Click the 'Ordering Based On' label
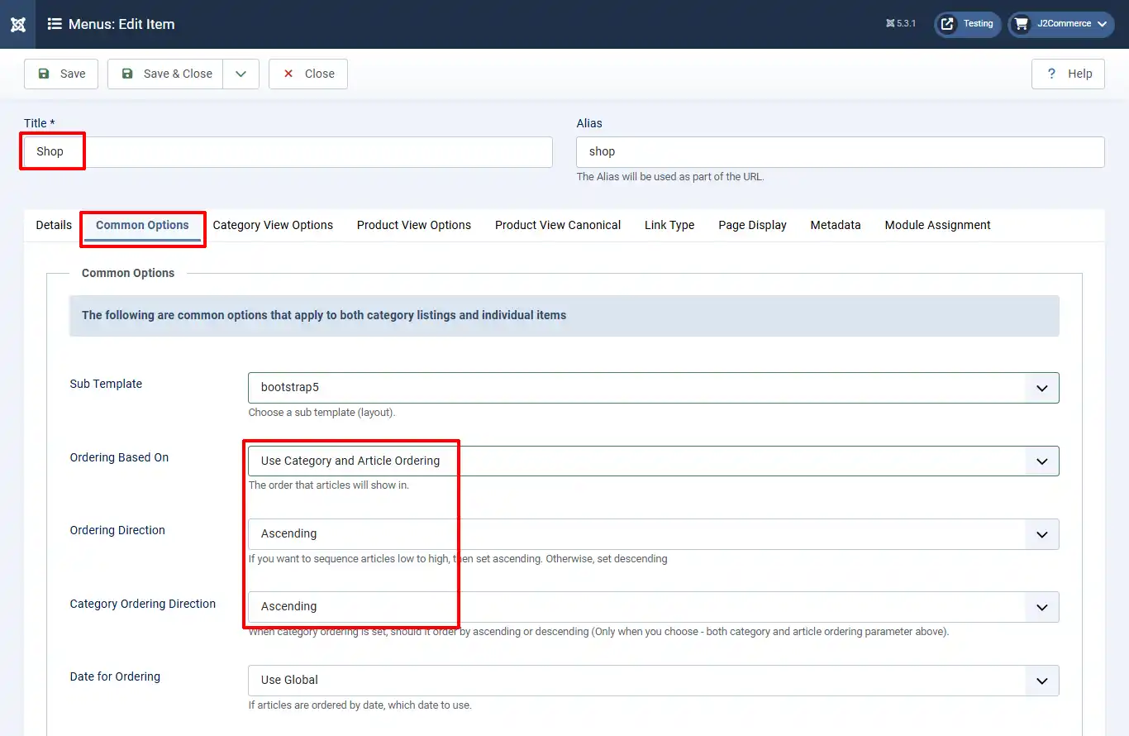This screenshot has width=1129, height=736. tap(119, 457)
